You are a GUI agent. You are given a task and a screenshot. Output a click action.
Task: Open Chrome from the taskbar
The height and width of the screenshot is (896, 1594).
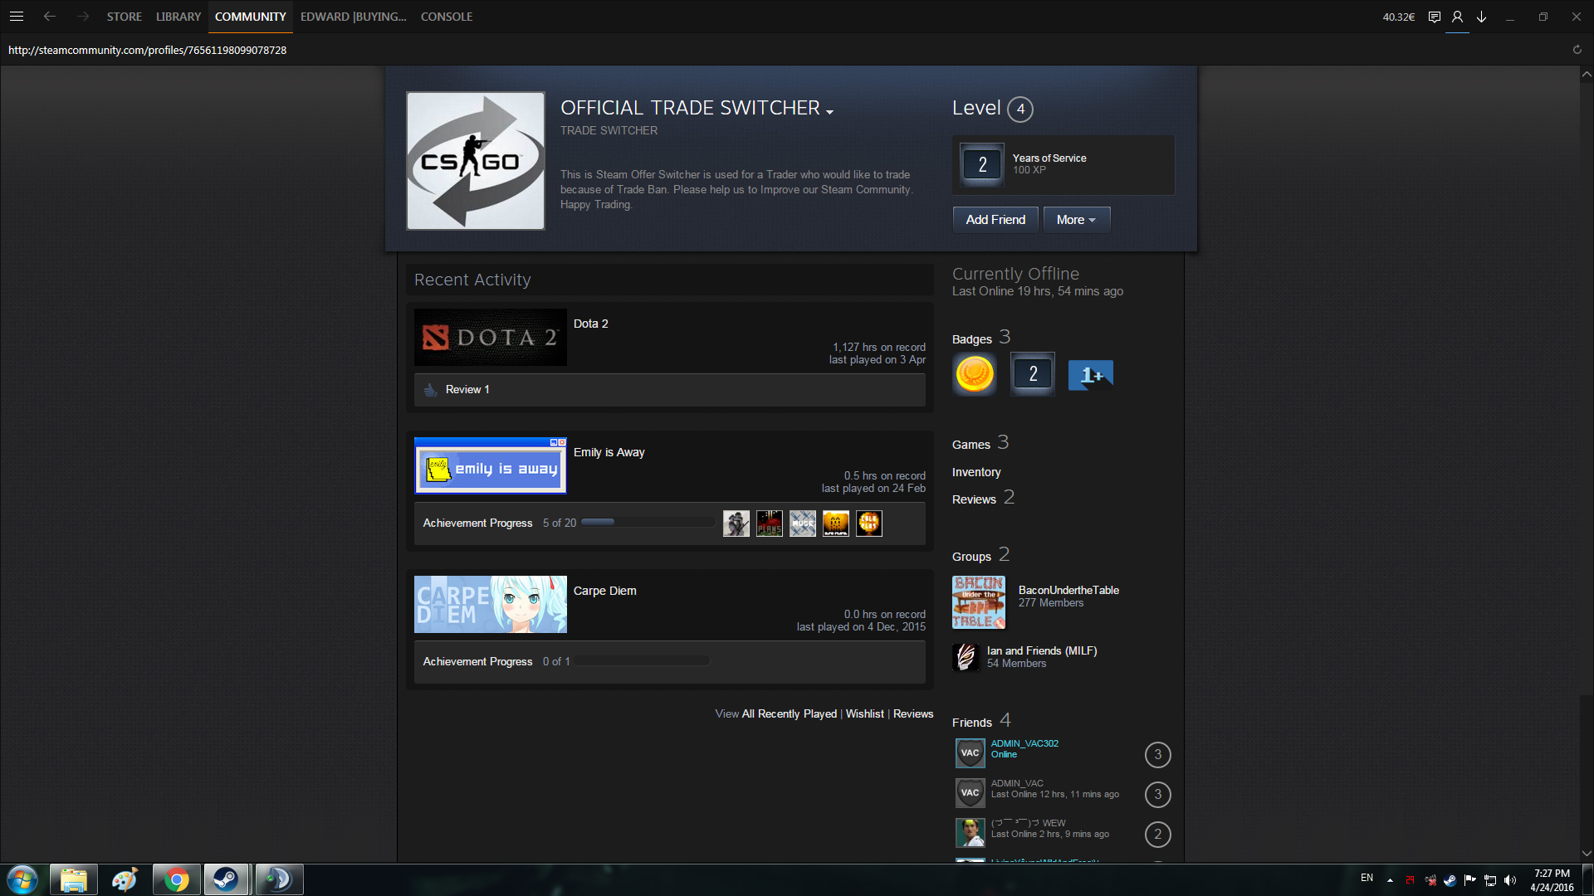click(176, 879)
